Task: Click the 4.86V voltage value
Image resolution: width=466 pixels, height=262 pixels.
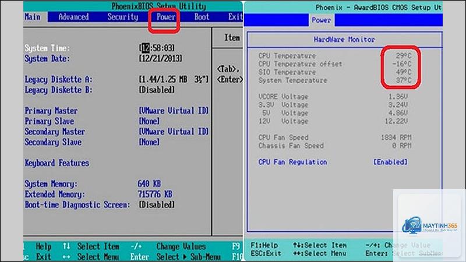Action: [x=398, y=113]
